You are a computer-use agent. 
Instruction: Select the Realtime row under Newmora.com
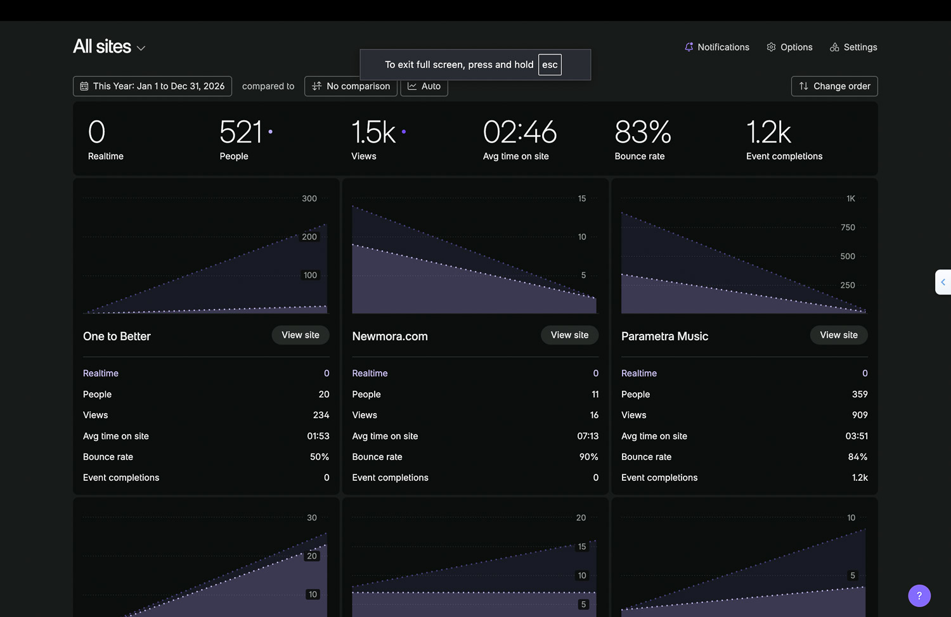pos(370,373)
